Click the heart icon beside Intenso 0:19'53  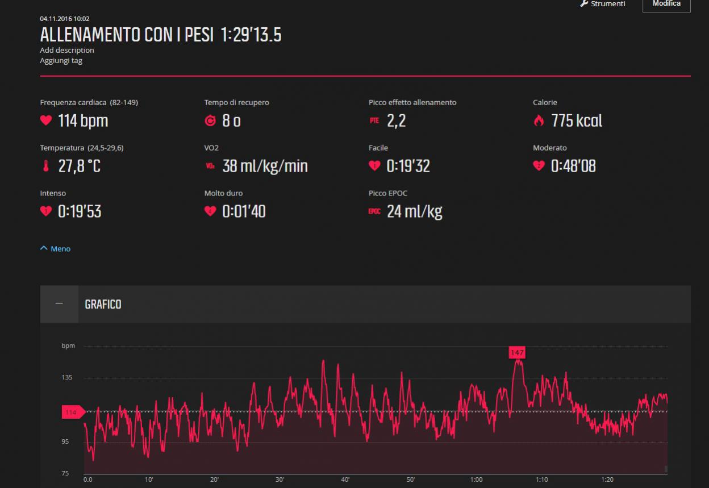pos(45,211)
